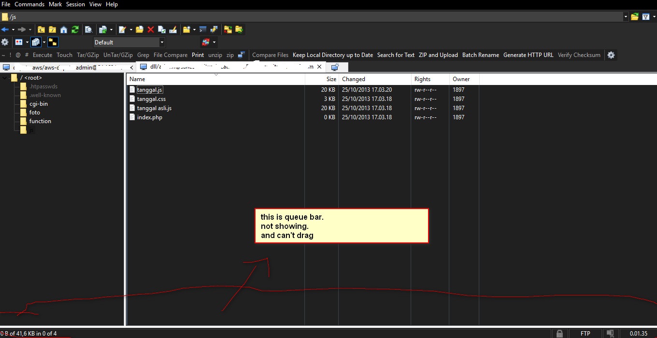Click the Batch Rename command

pos(480,55)
